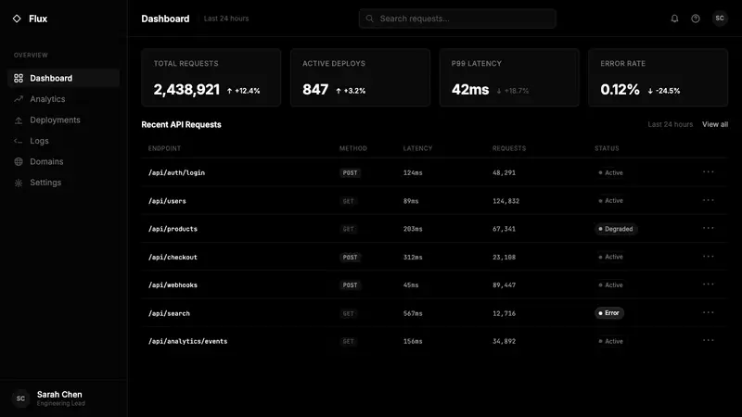Click the View all link
Image resolution: width=742 pixels, height=417 pixels.
tap(714, 124)
